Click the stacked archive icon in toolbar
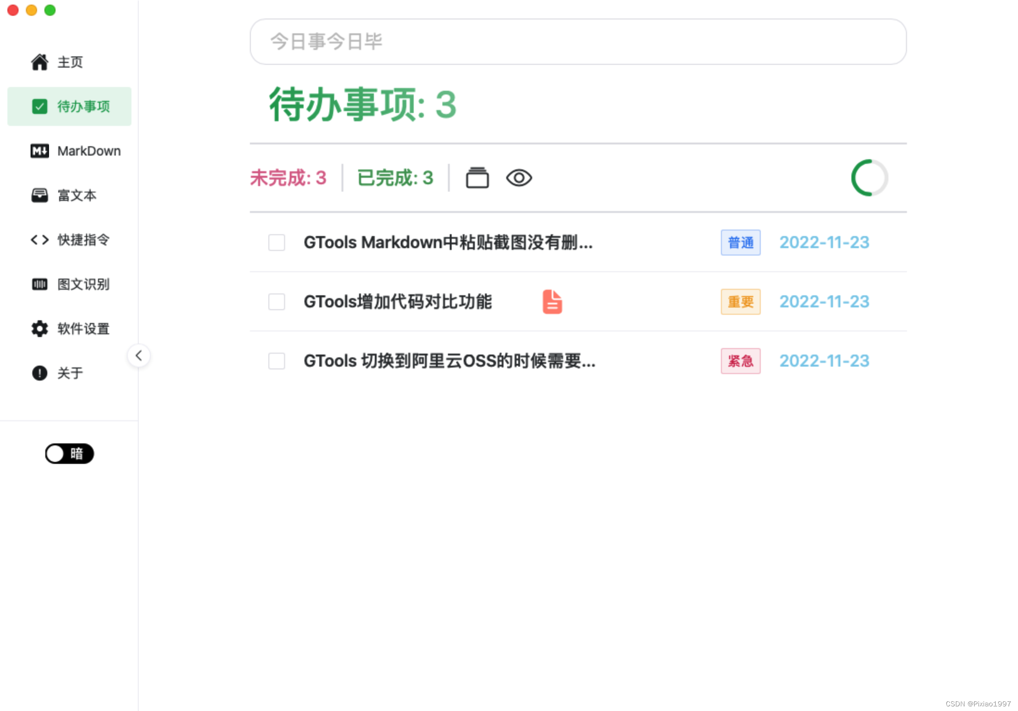 click(x=477, y=178)
